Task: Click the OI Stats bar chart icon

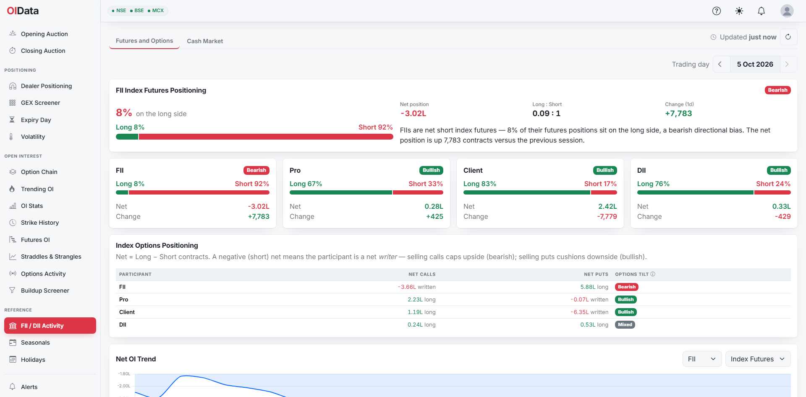Action: pos(13,206)
